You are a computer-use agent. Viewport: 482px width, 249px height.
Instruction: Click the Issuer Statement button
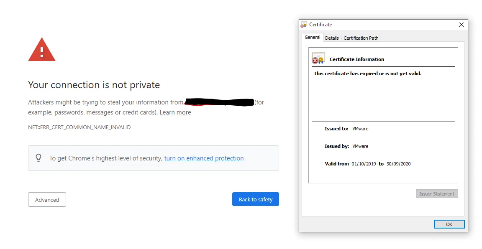coord(437,194)
